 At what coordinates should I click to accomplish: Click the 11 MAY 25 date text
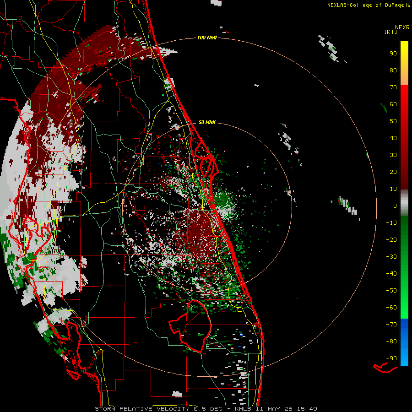[274, 409]
